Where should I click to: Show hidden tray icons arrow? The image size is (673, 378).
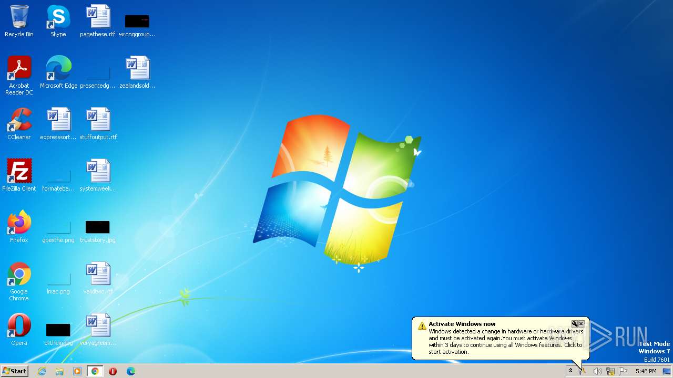[570, 371]
